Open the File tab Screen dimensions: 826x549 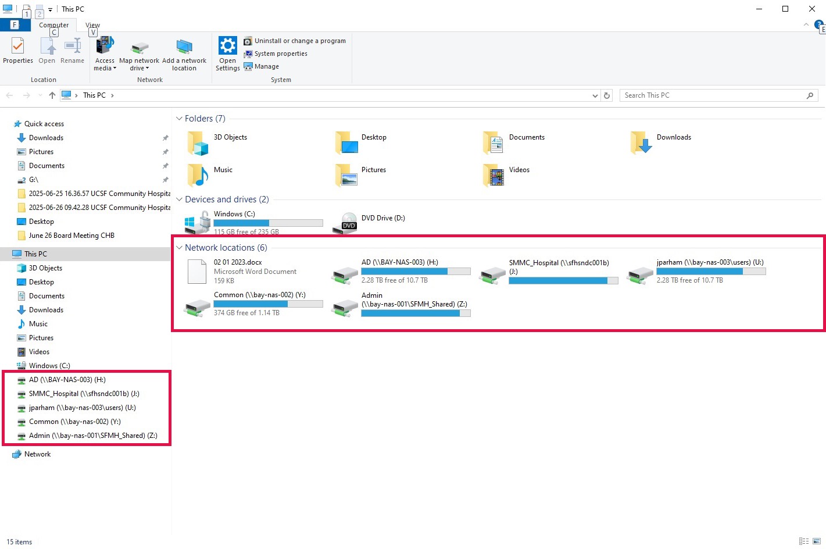click(x=15, y=25)
